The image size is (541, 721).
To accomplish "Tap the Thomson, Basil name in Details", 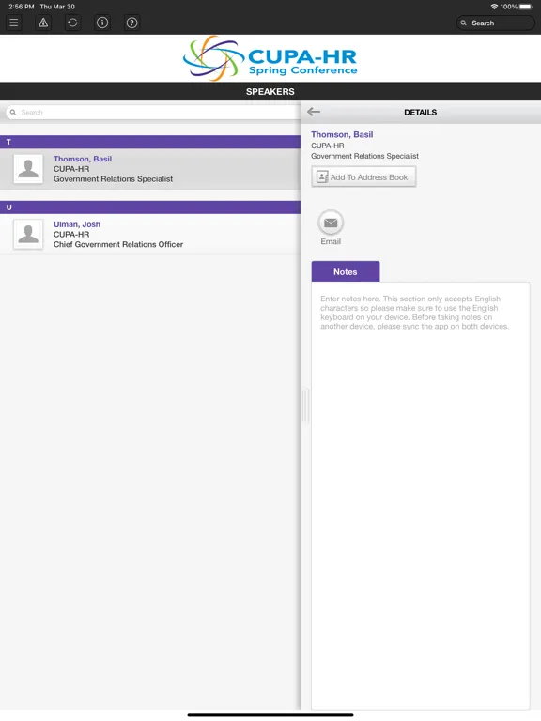I will pos(342,135).
